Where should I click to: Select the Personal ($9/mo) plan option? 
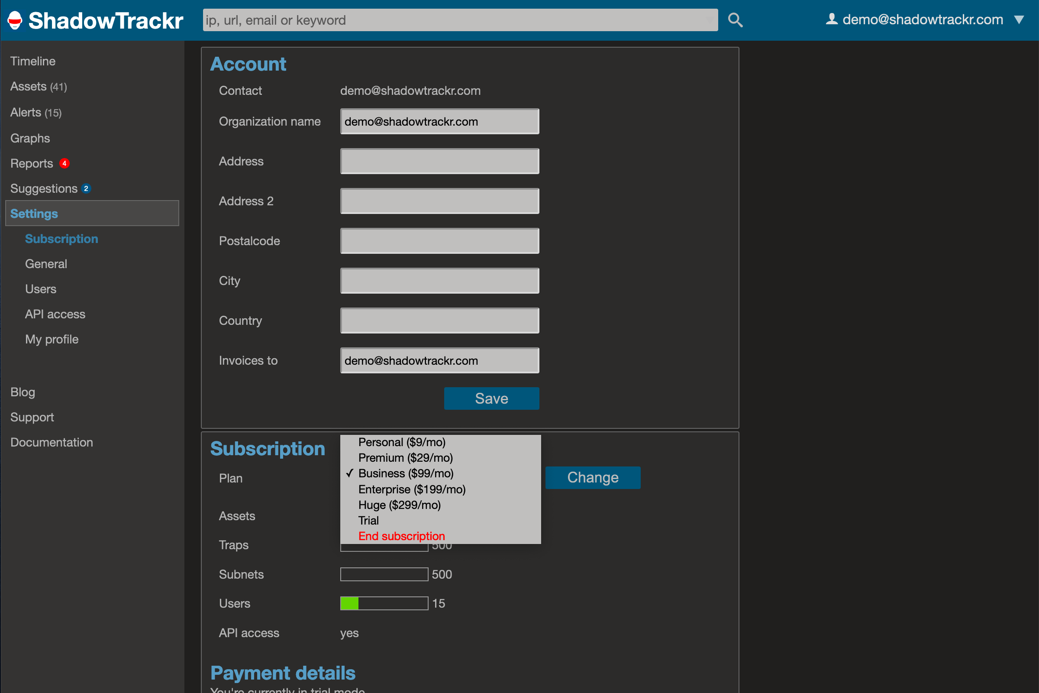[402, 442]
